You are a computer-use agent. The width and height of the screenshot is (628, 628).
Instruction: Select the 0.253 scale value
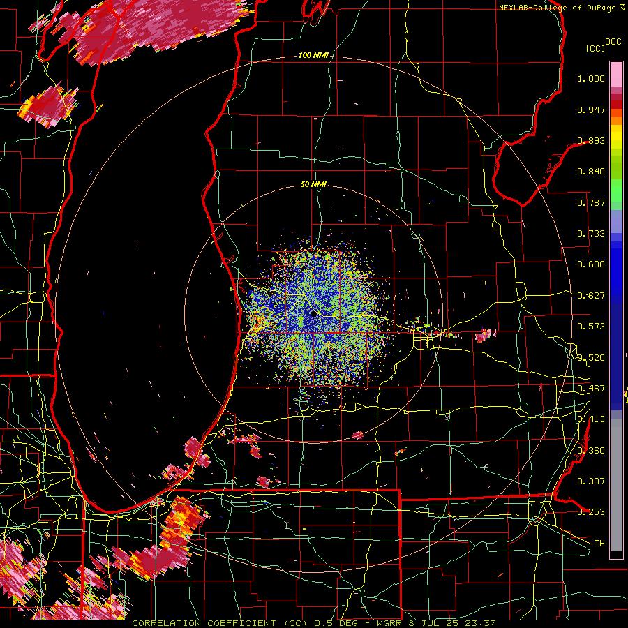[591, 512]
